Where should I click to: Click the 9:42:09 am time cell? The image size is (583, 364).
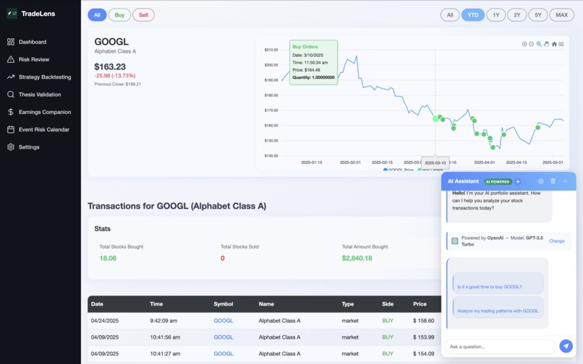[163, 321]
